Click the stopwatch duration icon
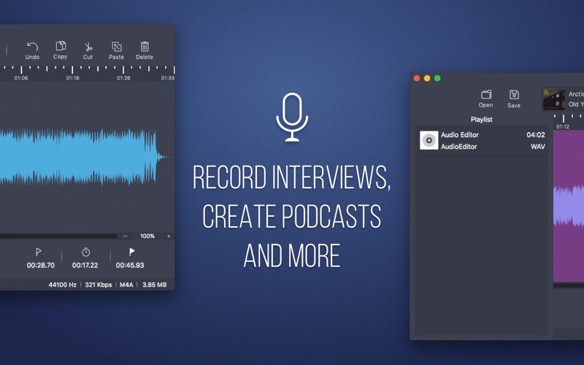Viewport: 584px width, 365px height. pyautogui.click(x=85, y=252)
